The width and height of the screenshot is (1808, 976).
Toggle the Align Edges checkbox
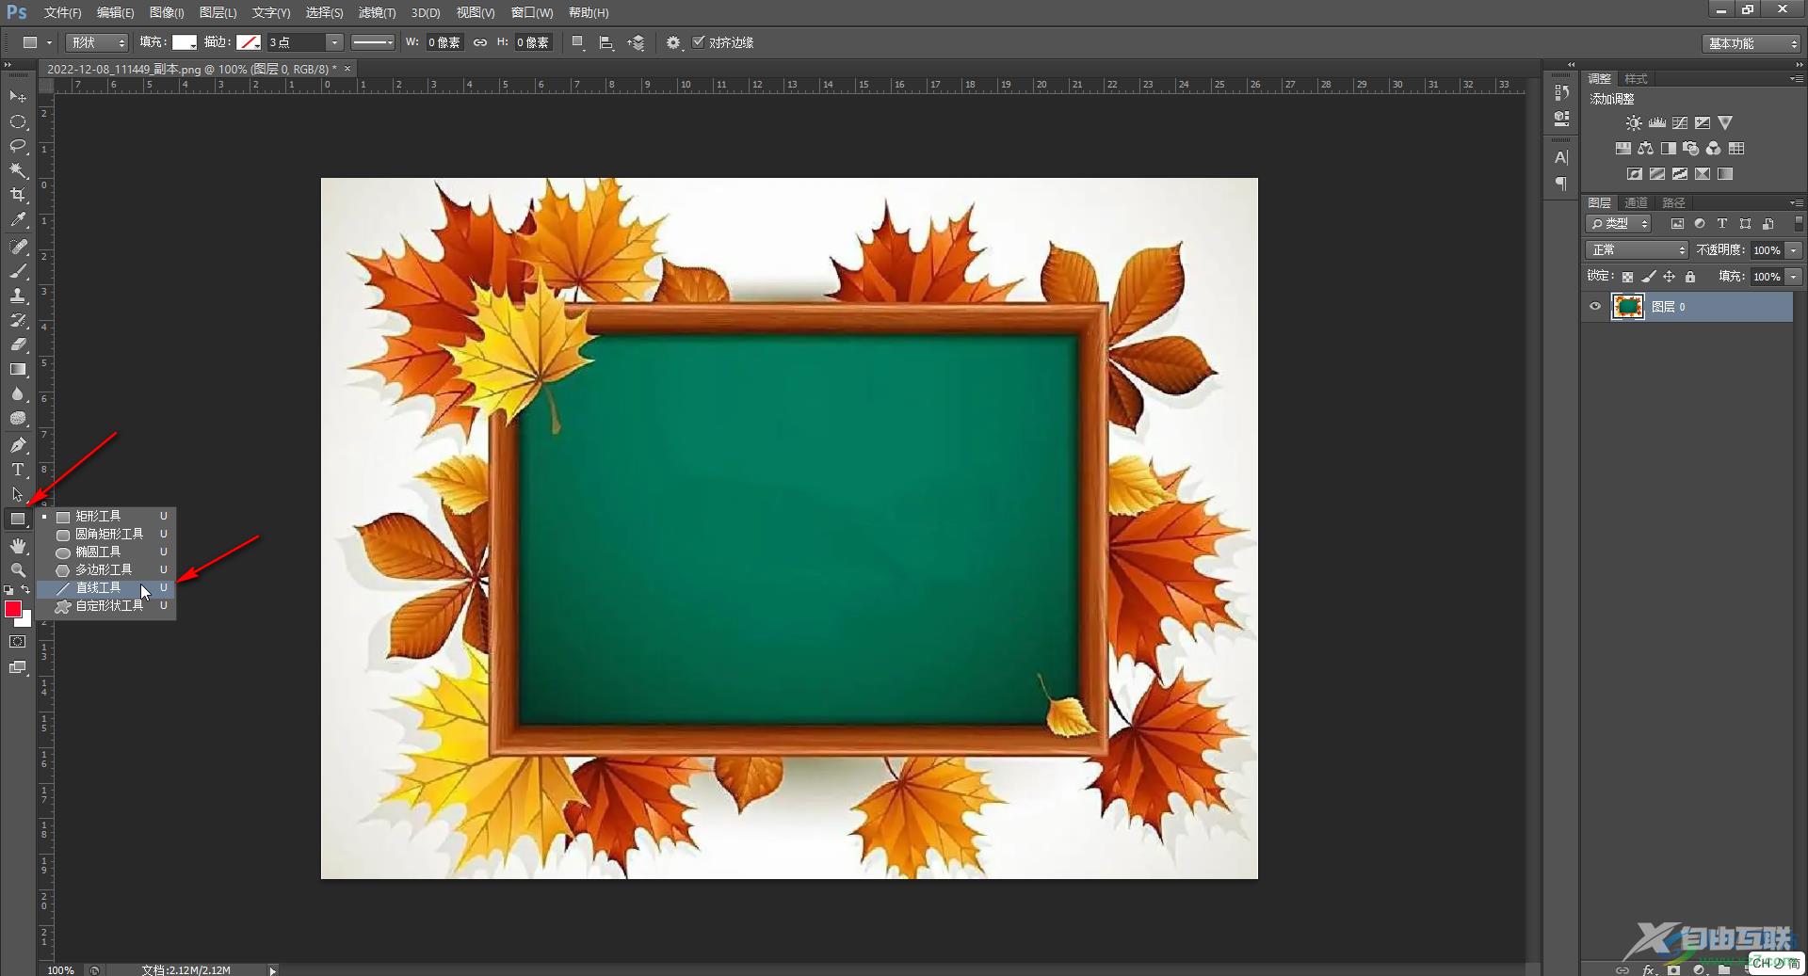click(x=698, y=42)
